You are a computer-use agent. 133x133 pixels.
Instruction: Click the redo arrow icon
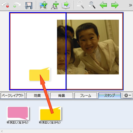tap(17, 5)
